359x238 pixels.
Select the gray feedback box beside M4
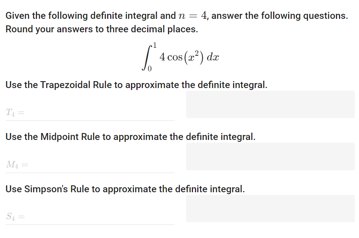pyautogui.click(x=270, y=156)
